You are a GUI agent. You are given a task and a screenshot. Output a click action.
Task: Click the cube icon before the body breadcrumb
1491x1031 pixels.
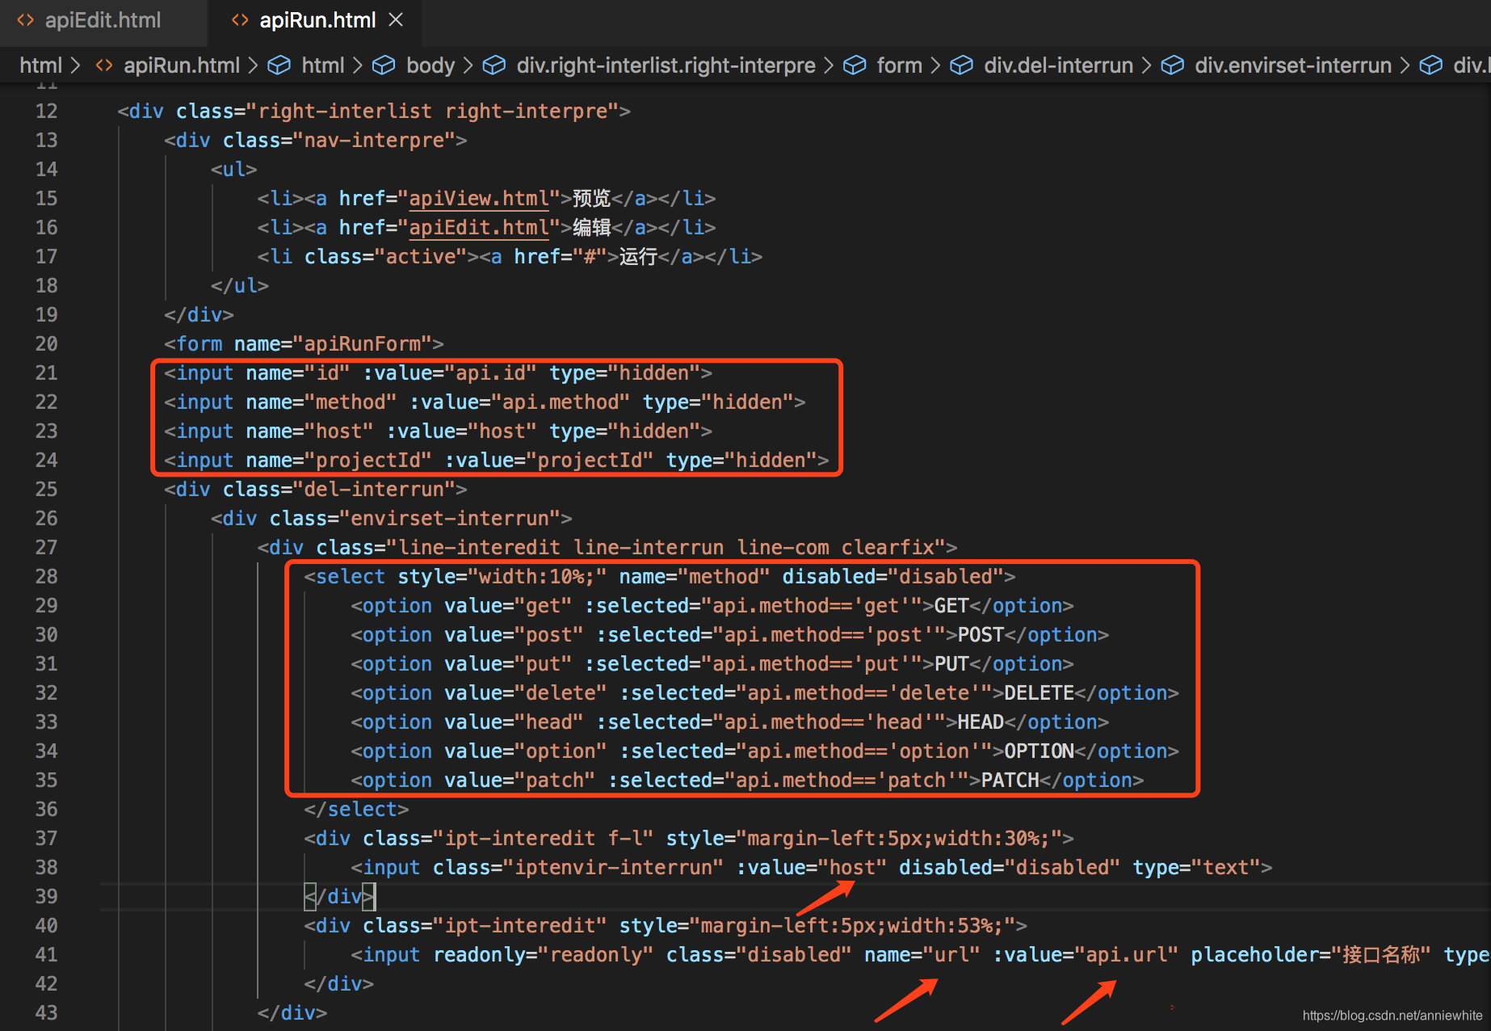click(384, 65)
